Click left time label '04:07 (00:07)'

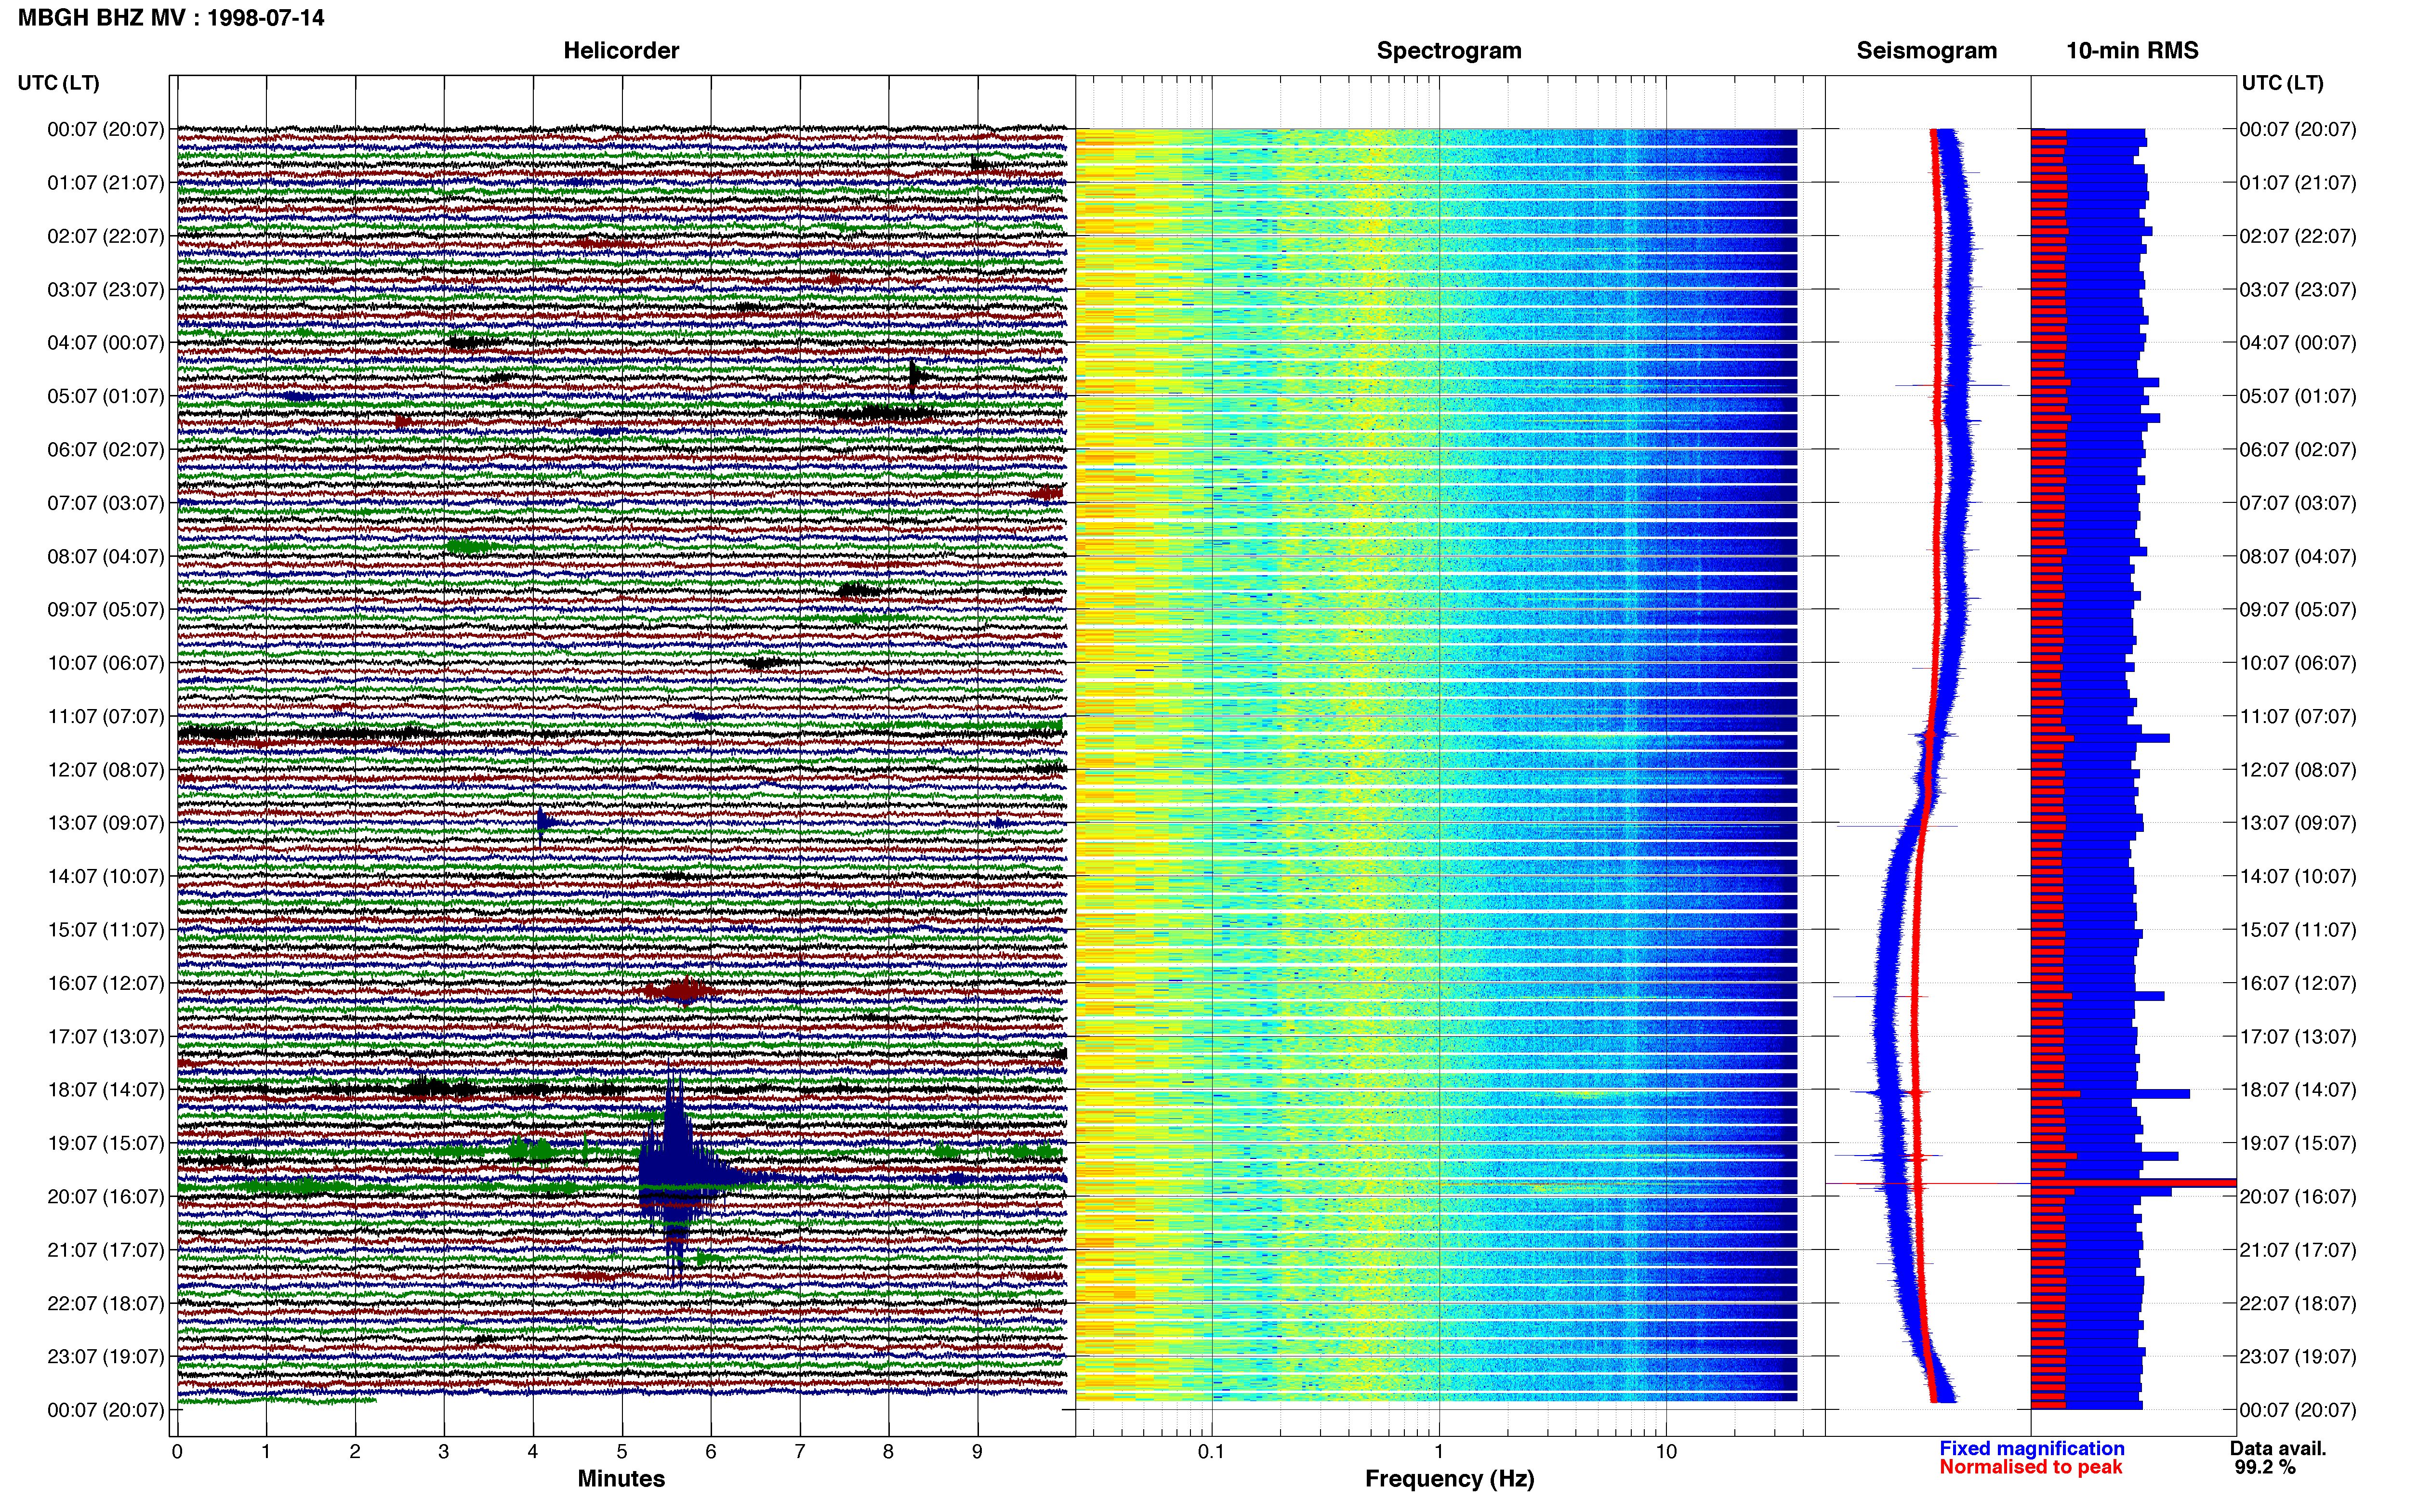pos(105,342)
